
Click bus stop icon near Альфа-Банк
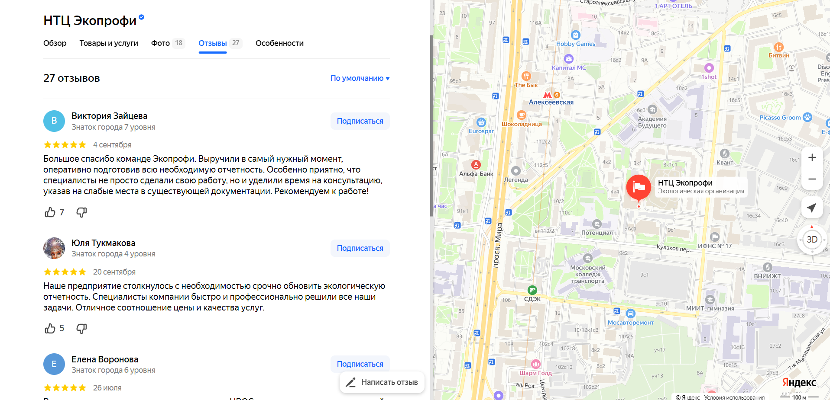[x=488, y=221]
